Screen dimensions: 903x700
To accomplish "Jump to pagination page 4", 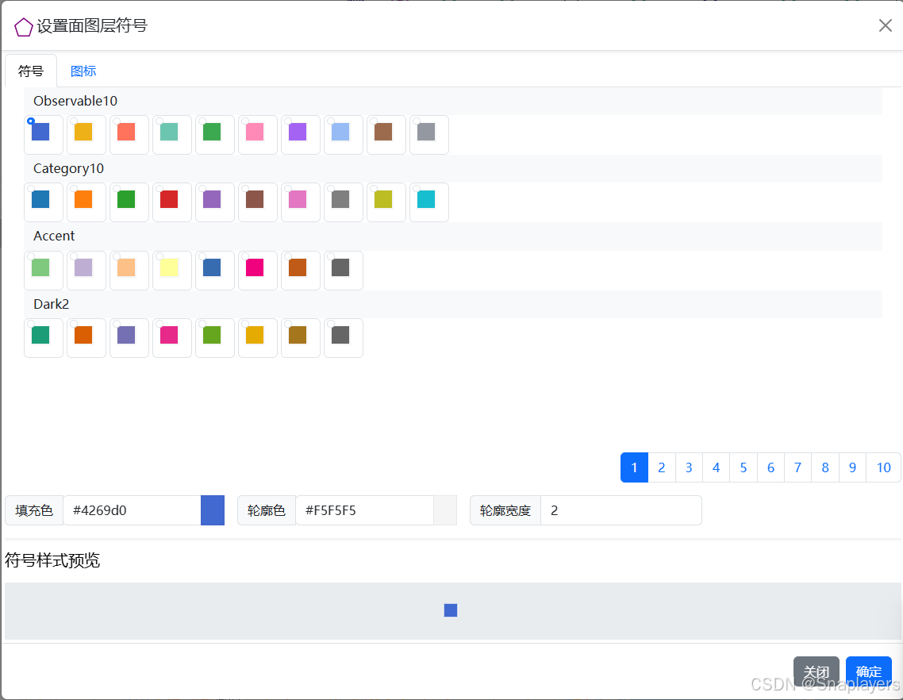I will 716,467.
